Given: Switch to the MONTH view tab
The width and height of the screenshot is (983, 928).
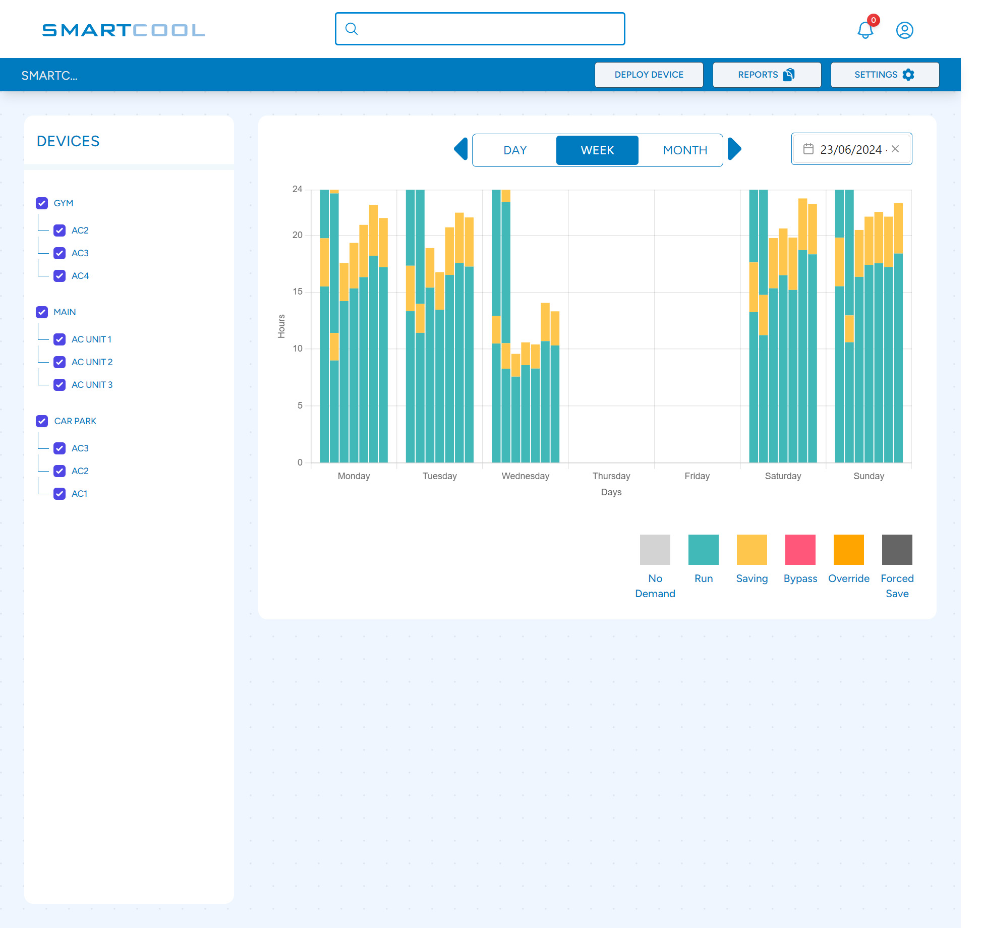Looking at the screenshot, I should [685, 150].
